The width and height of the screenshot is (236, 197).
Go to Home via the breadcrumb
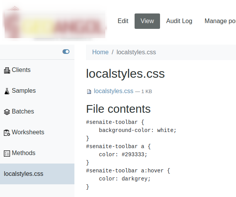click(100, 52)
